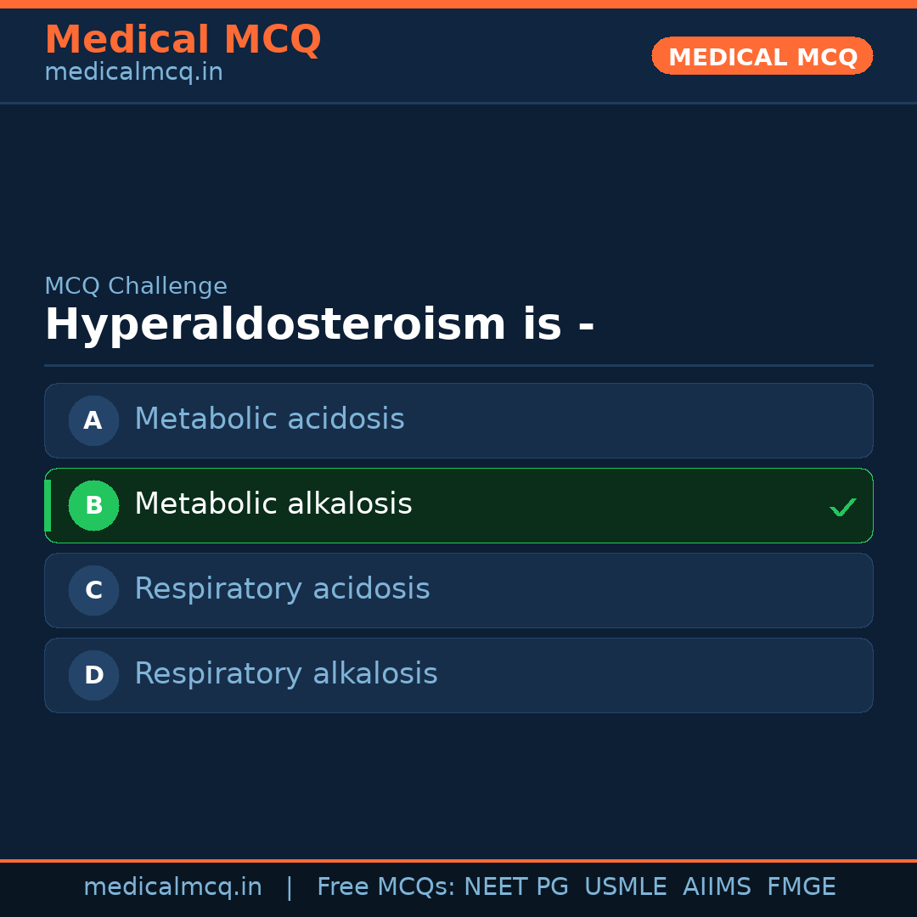Select AIIMS in the footer
This screenshot has width=917, height=917.
(x=717, y=887)
